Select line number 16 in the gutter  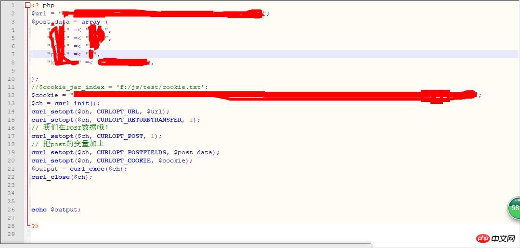11,128
